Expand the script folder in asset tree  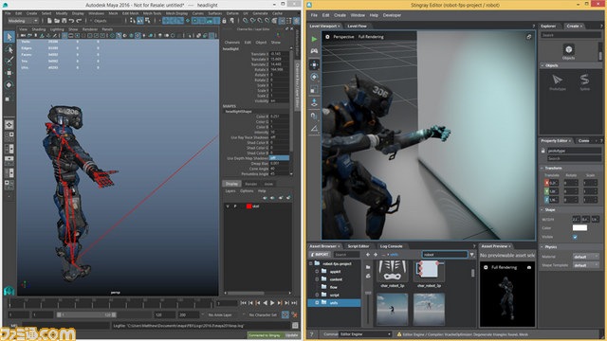(x=317, y=295)
